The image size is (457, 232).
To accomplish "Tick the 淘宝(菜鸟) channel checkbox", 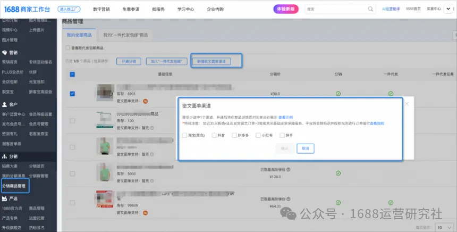I will 184,135.
